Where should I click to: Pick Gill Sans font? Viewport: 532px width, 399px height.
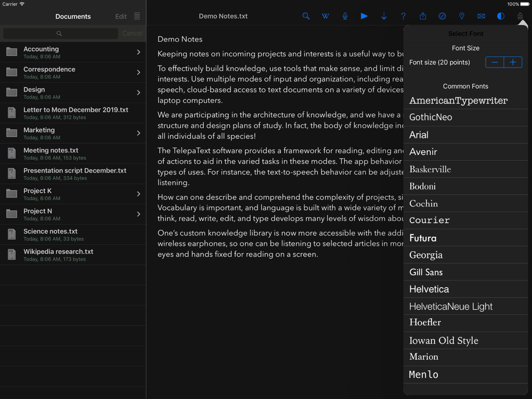[x=465, y=272]
